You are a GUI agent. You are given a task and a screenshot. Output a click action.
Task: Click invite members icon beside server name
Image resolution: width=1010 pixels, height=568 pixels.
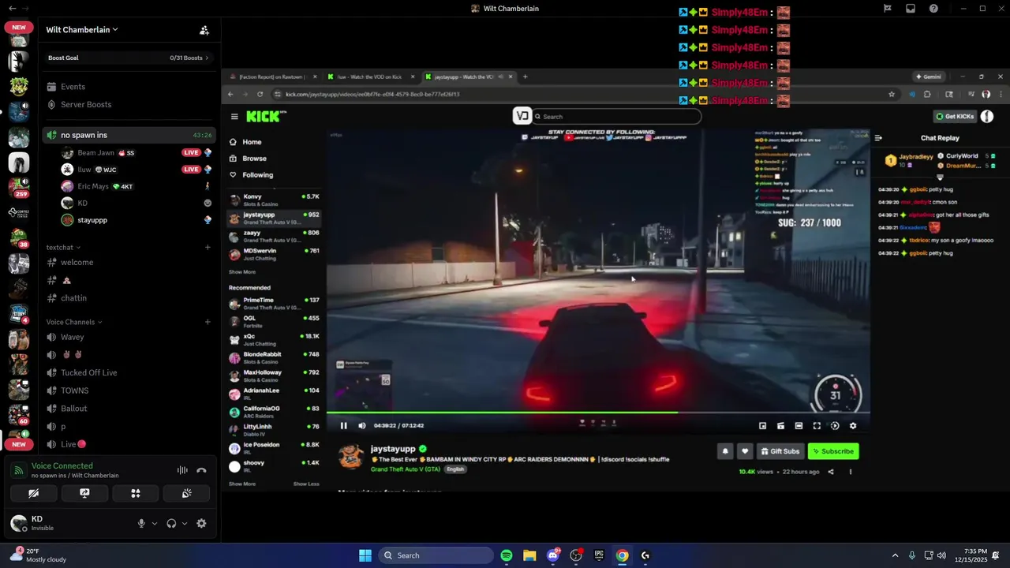point(204,30)
